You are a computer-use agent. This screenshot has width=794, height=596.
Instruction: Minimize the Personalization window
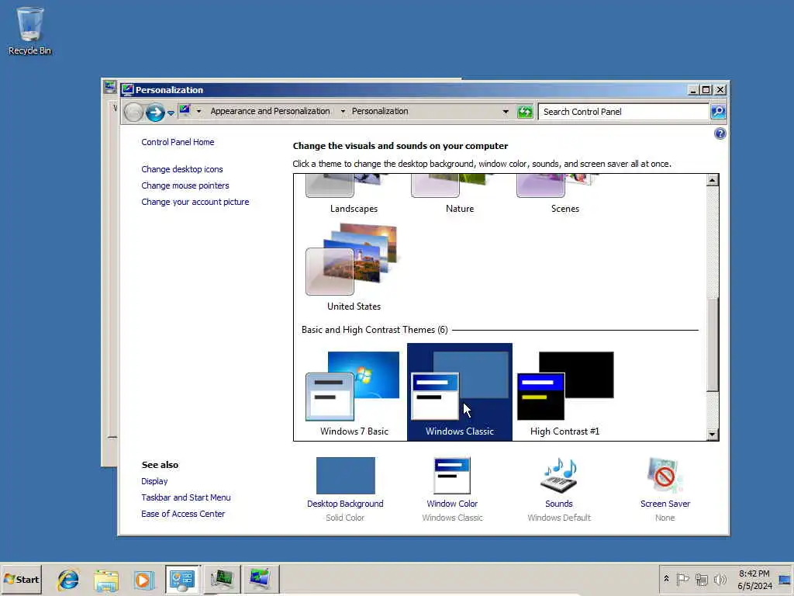point(694,90)
